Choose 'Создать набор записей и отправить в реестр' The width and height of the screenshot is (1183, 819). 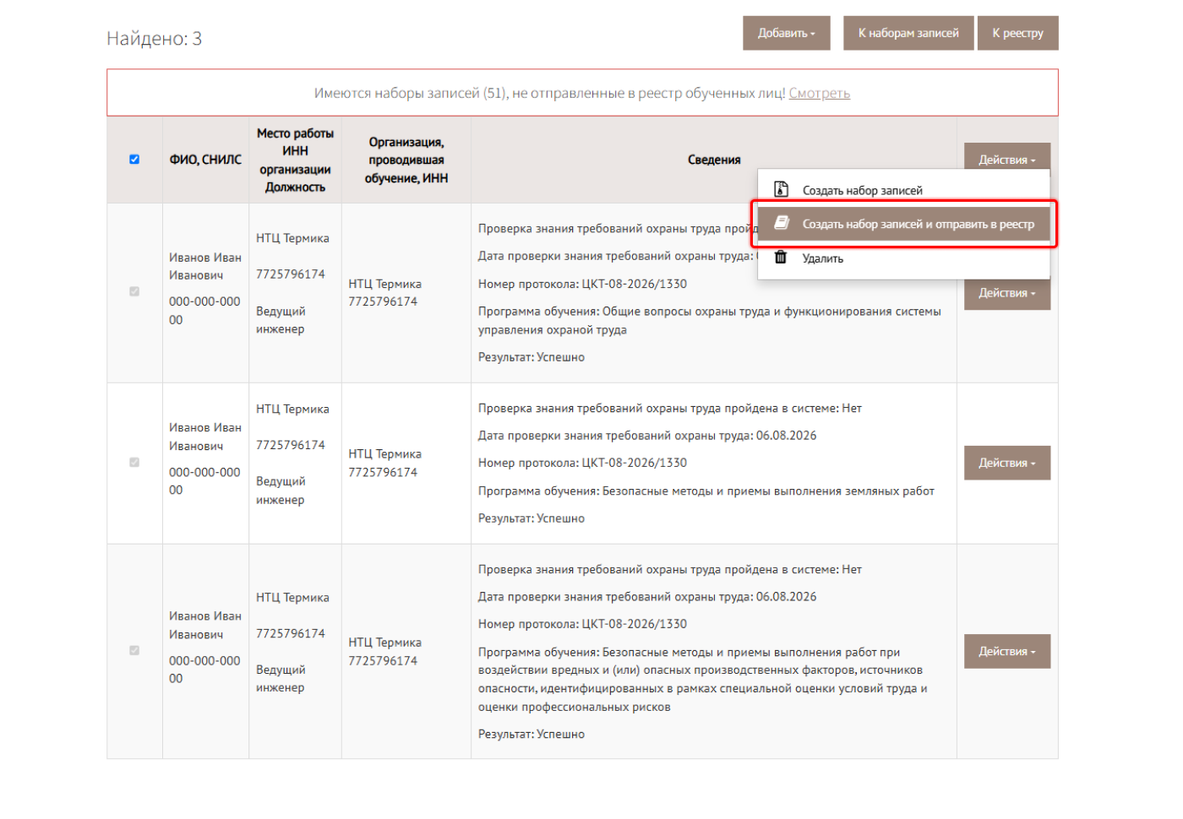tap(904, 224)
